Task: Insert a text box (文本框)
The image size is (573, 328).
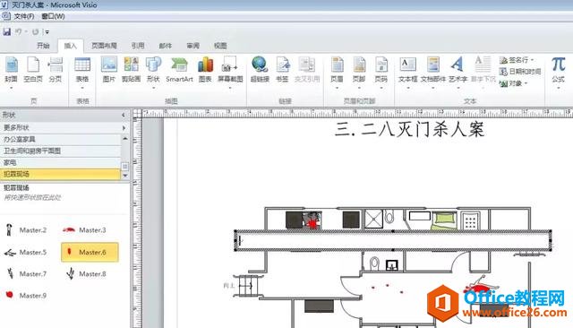Action: pos(407,72)
